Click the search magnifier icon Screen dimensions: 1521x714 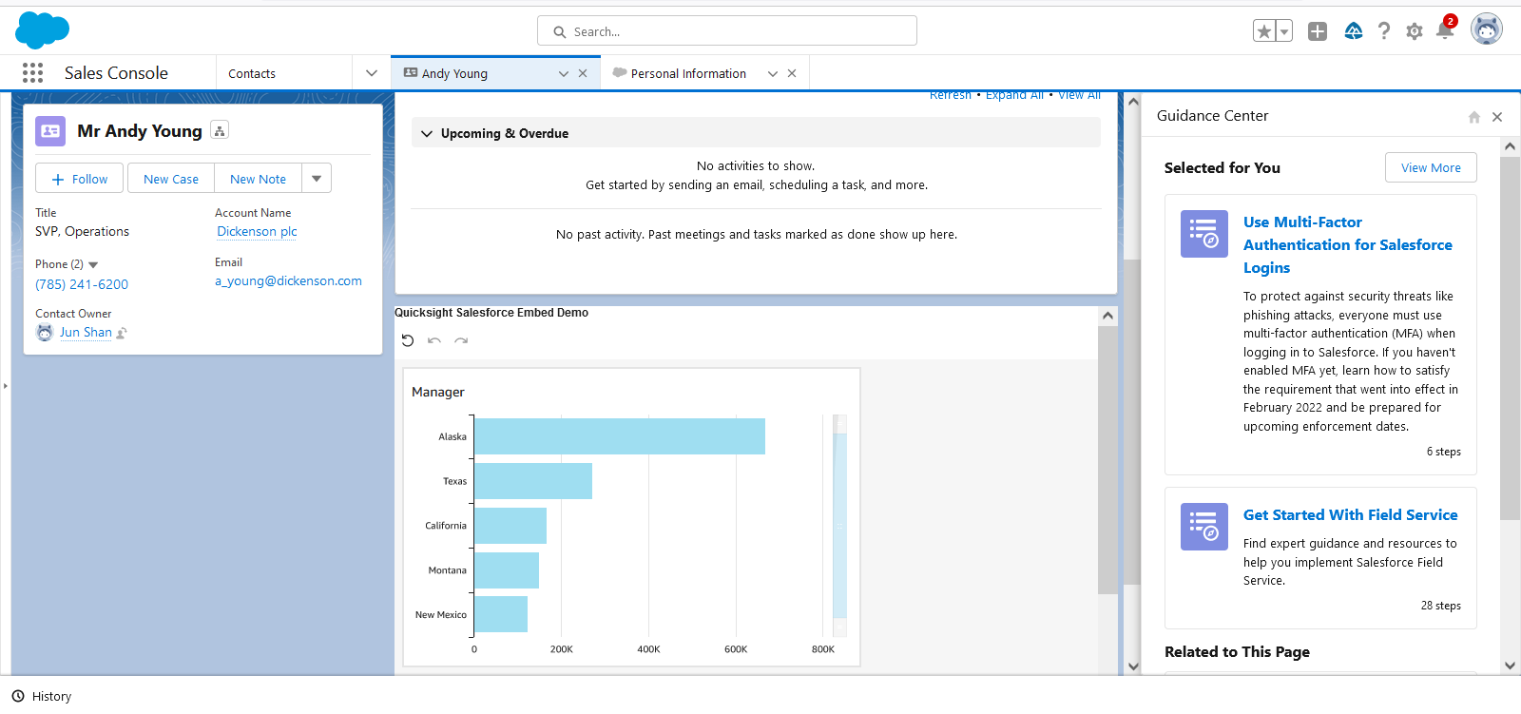click(x=560, y=31)
